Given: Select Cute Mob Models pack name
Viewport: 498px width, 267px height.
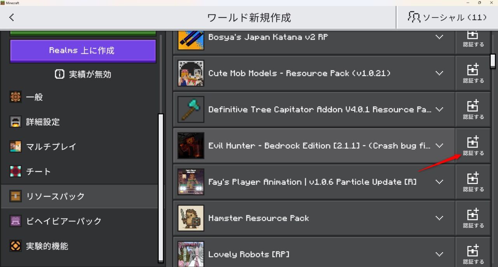Looking at the screenshot, I should click(x=300, y=73).
